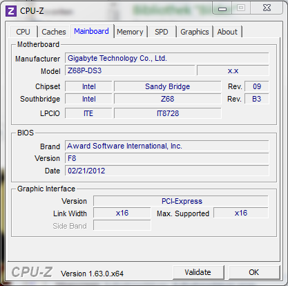Click the BIOS version F8 field
The height and width of the screenshot is (286, 288).
[x=167, y=158]
